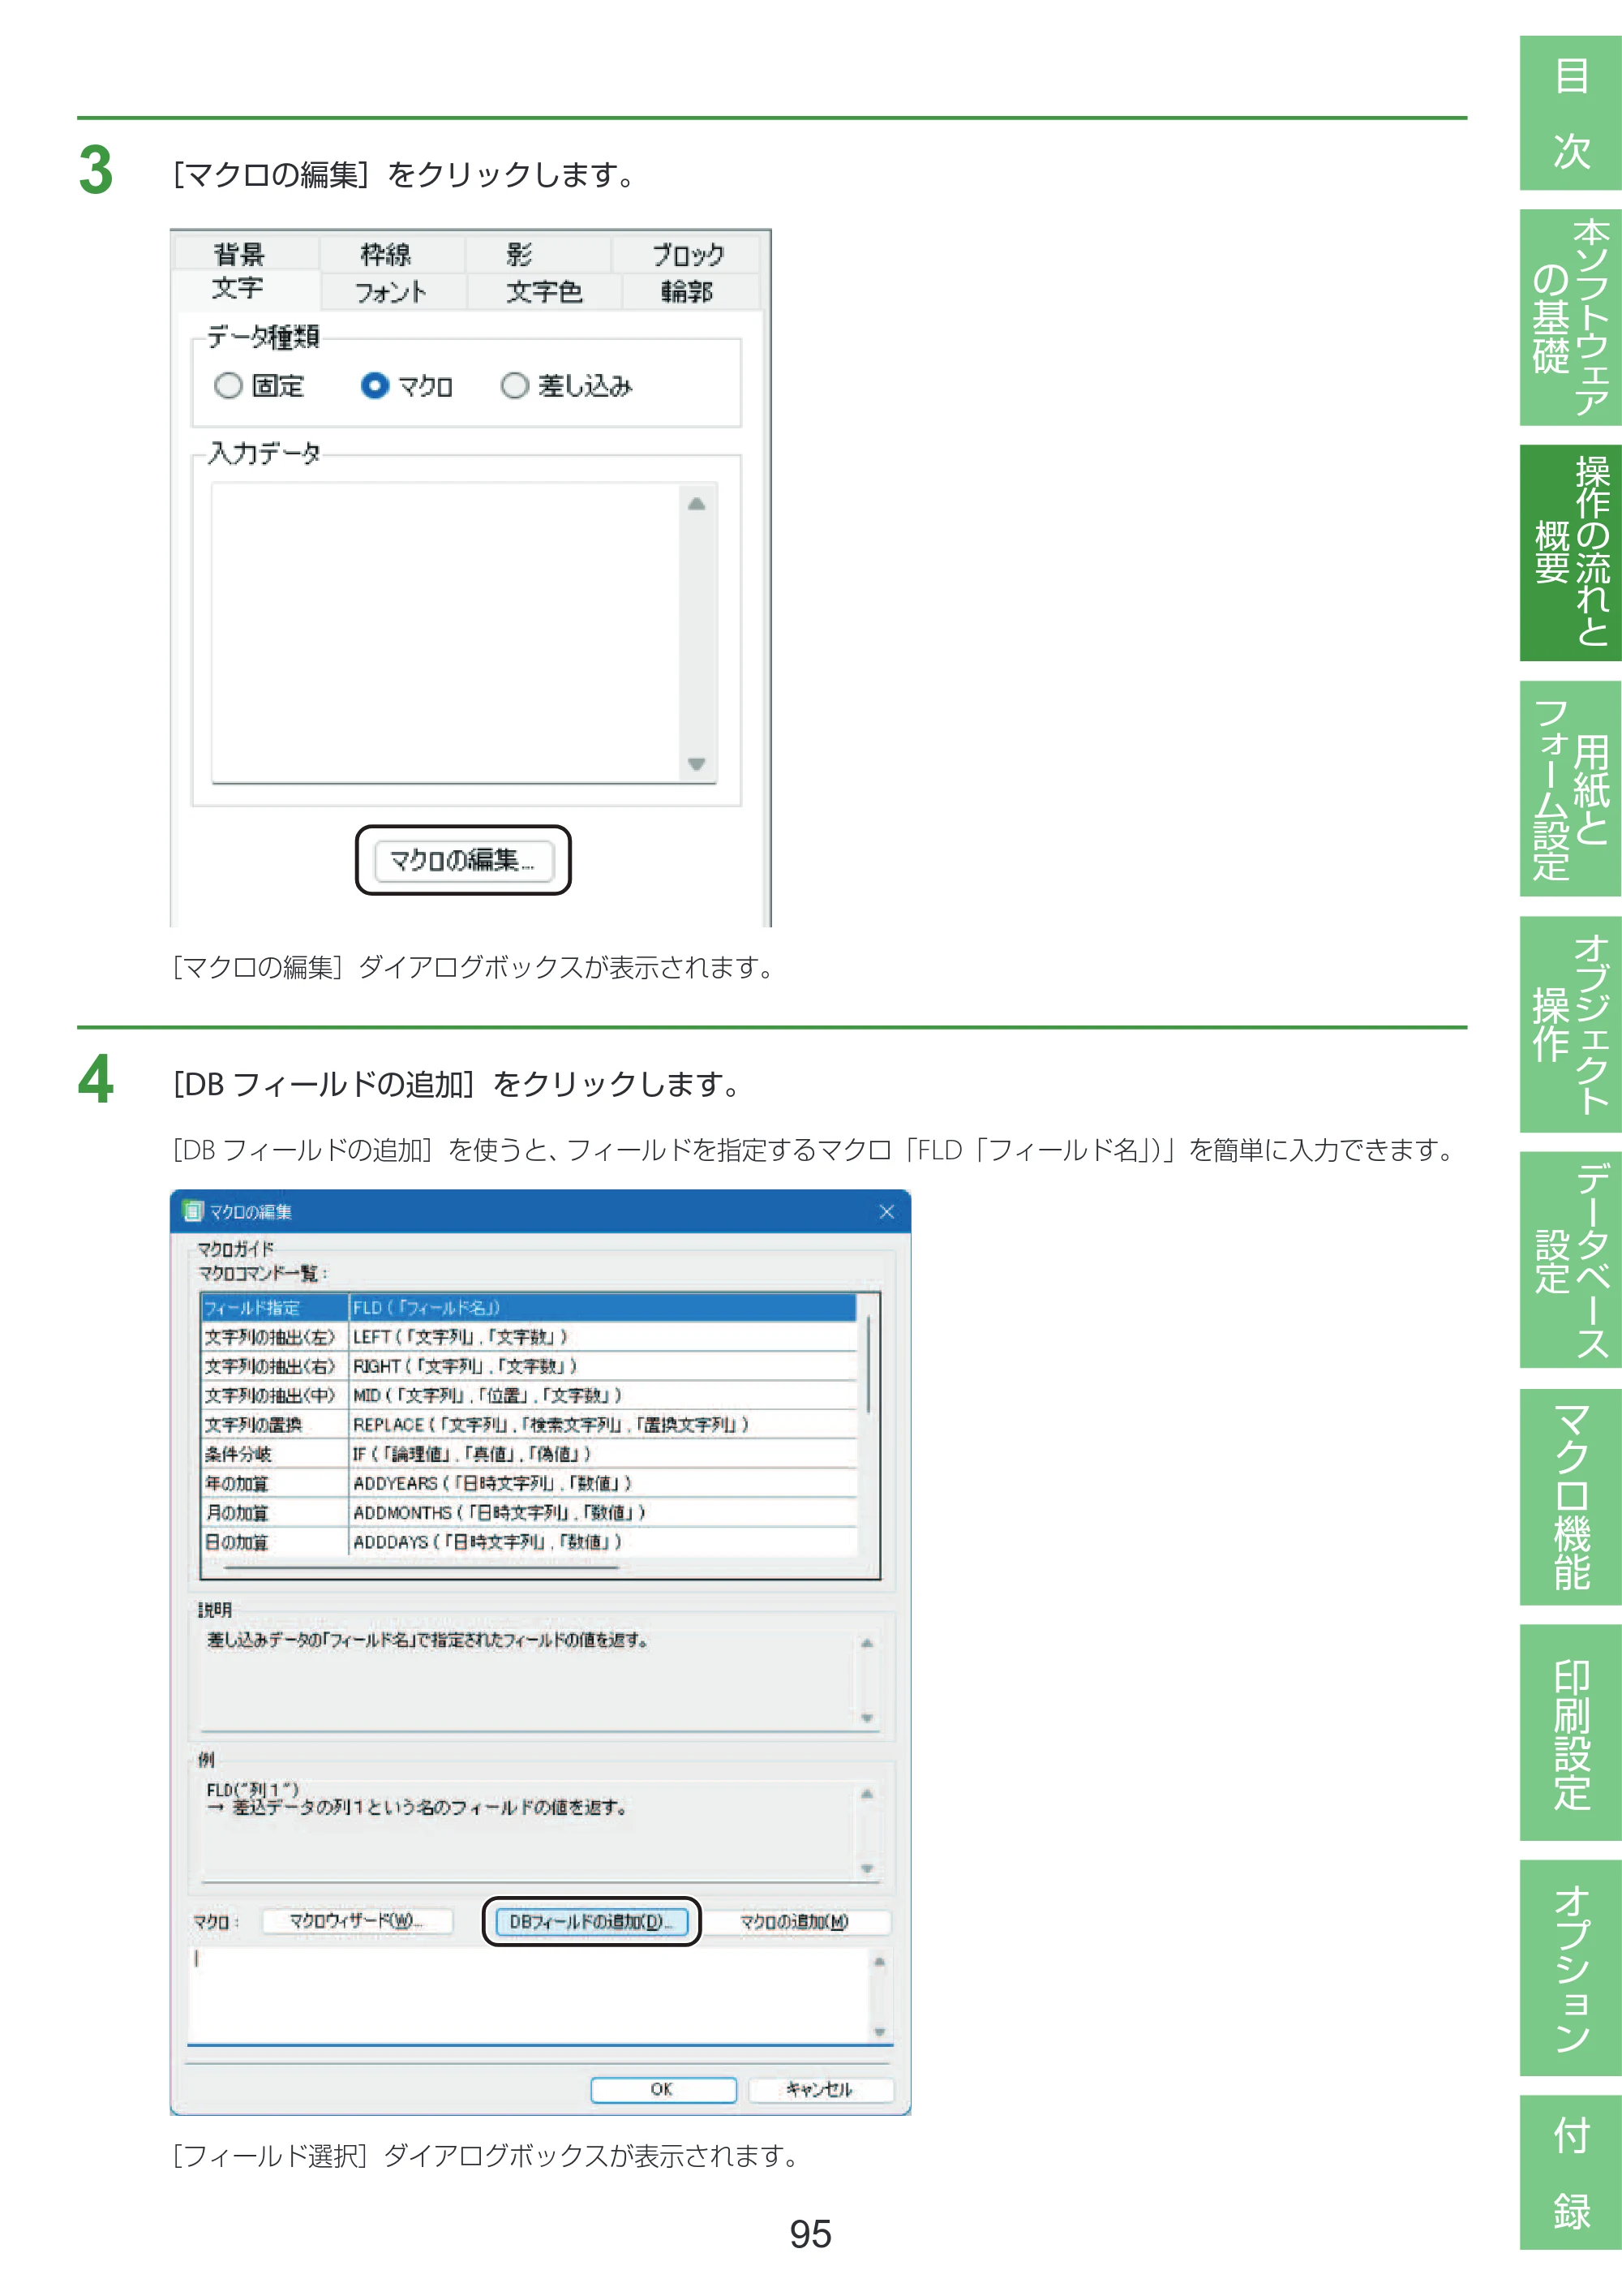Image resolution: width=1622 pixels, height=2296 pixels.
Task: Open the オブジェクト操作 side tab
Action: (1570, 1024)
